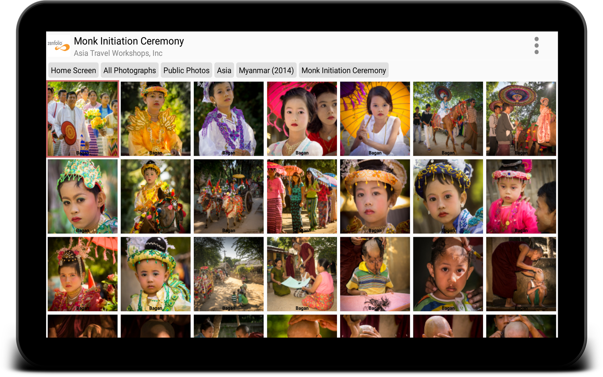Open highlighted procession photo with red border

[83, 118]
